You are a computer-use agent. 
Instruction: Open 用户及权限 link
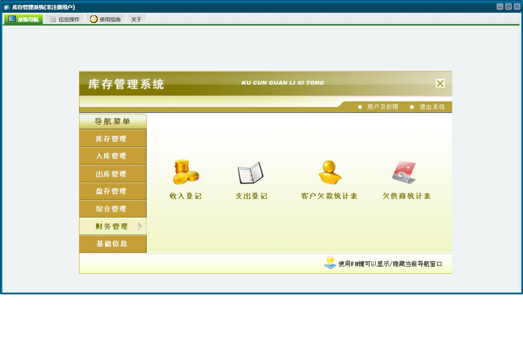tap(382, 107)
